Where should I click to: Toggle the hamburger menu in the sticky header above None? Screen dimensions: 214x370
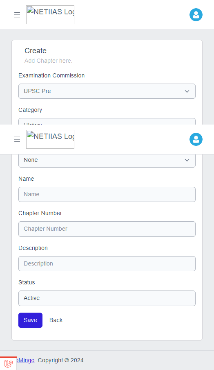pyautogui.click(x=17, y=139)
